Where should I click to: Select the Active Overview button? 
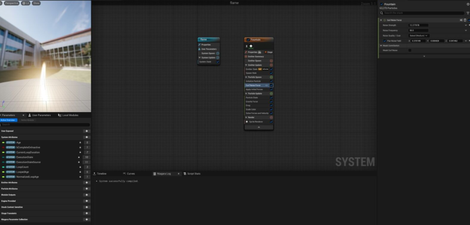point(9,120)
